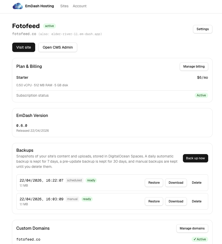
Task: Open the Sites navigation item
Action: click(x=64, y=6)
